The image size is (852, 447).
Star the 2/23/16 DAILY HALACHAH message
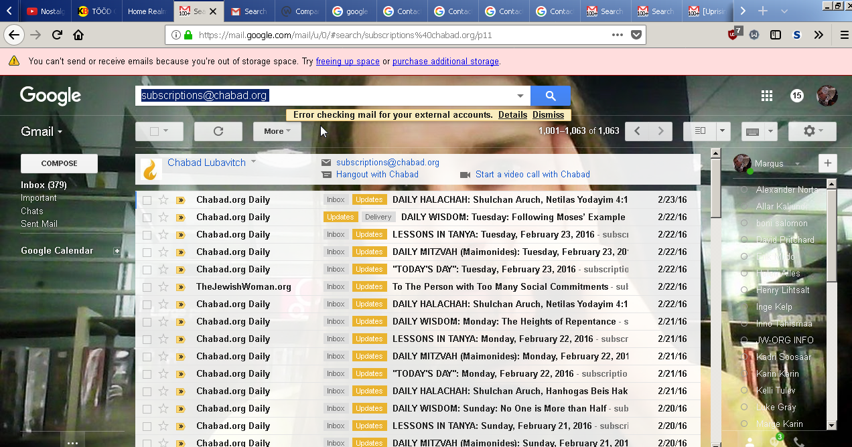[x=163, y=199]
